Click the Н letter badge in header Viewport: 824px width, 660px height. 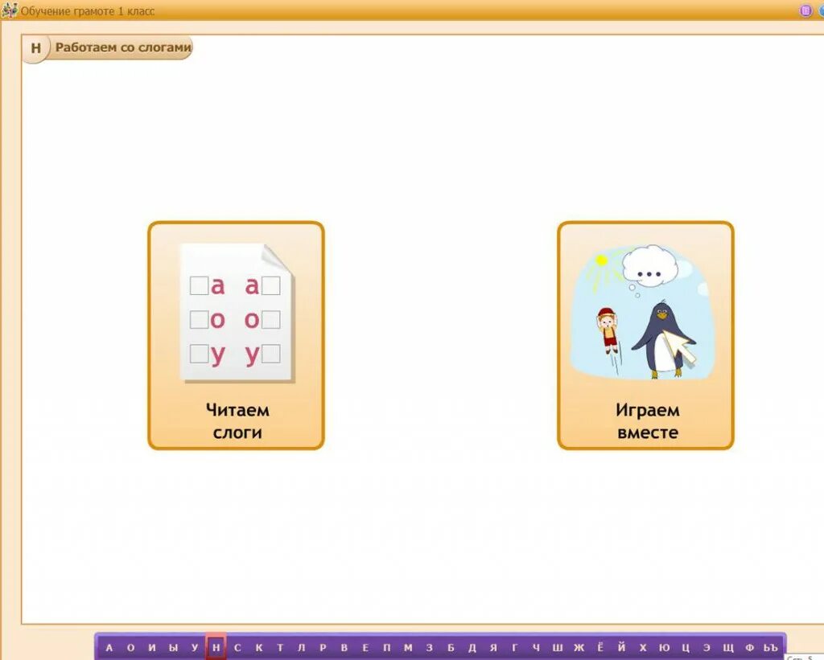[x=35, y=48]
